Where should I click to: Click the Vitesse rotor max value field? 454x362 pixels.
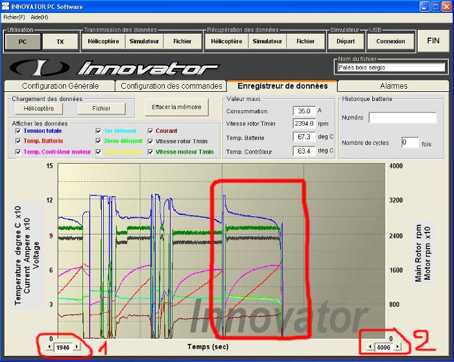(304, 124)
